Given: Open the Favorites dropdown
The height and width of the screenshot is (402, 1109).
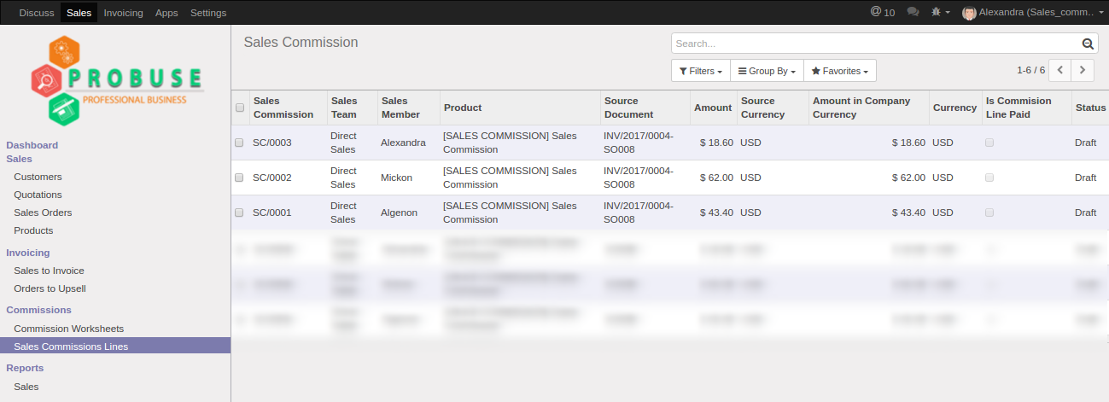Looking at the screenshot, I should 839,71.
